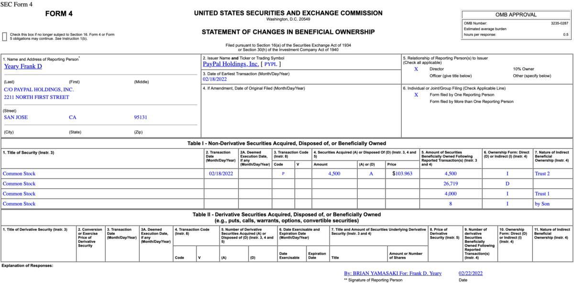
Task: Click the 'Other (specify below)' option
Action: pos(532,76)
